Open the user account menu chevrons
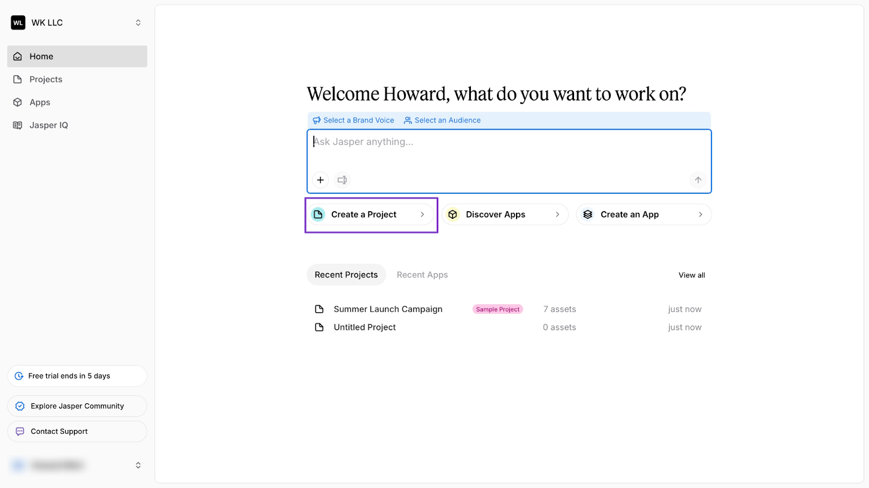 coord(138,465)
